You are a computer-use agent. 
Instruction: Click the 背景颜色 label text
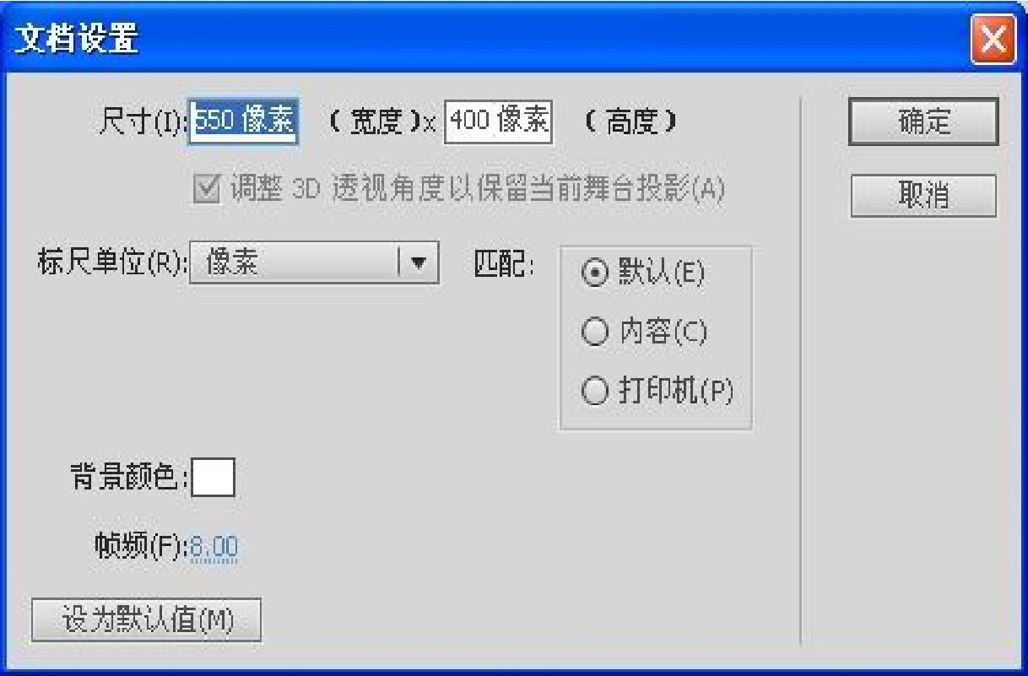(x=129, y=478)
